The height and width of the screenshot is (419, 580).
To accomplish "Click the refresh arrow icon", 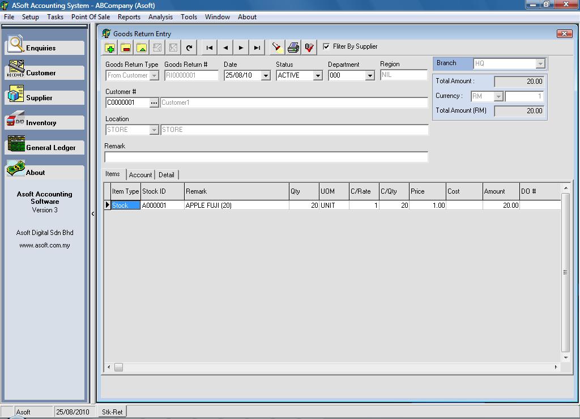I will tap(189, 48).
